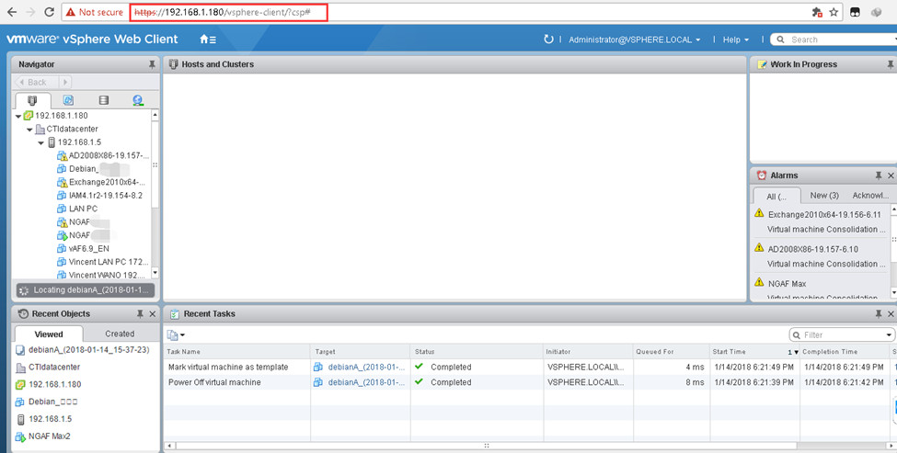Pin the Recent Objects panel

coord(140,313)
